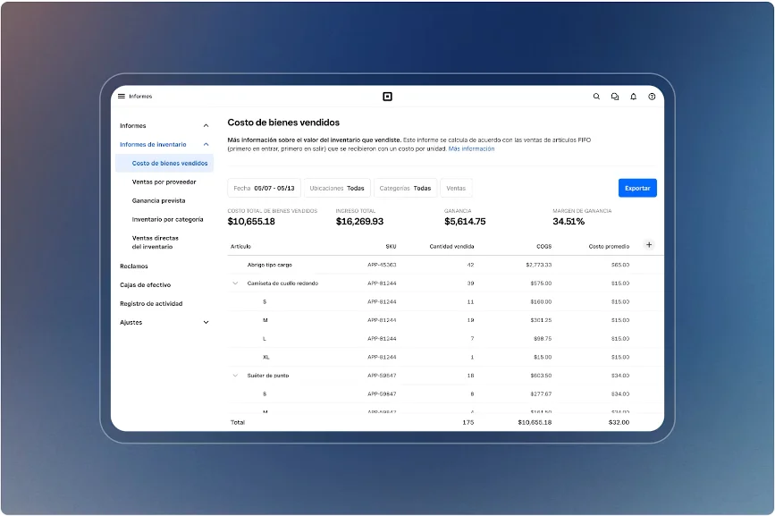Open Inventario por categoría report
Screen dimensions: 775x516
click(167, 219)
